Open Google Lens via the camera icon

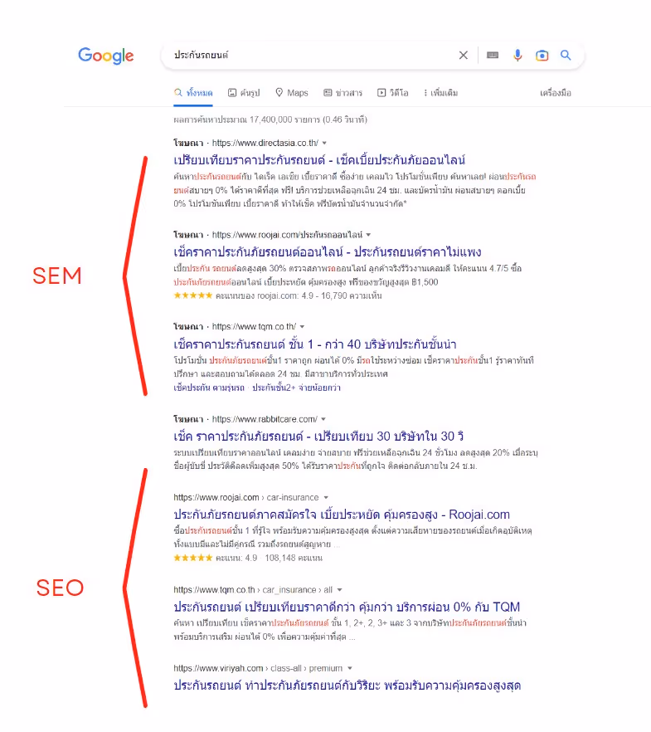click(542, 56)
